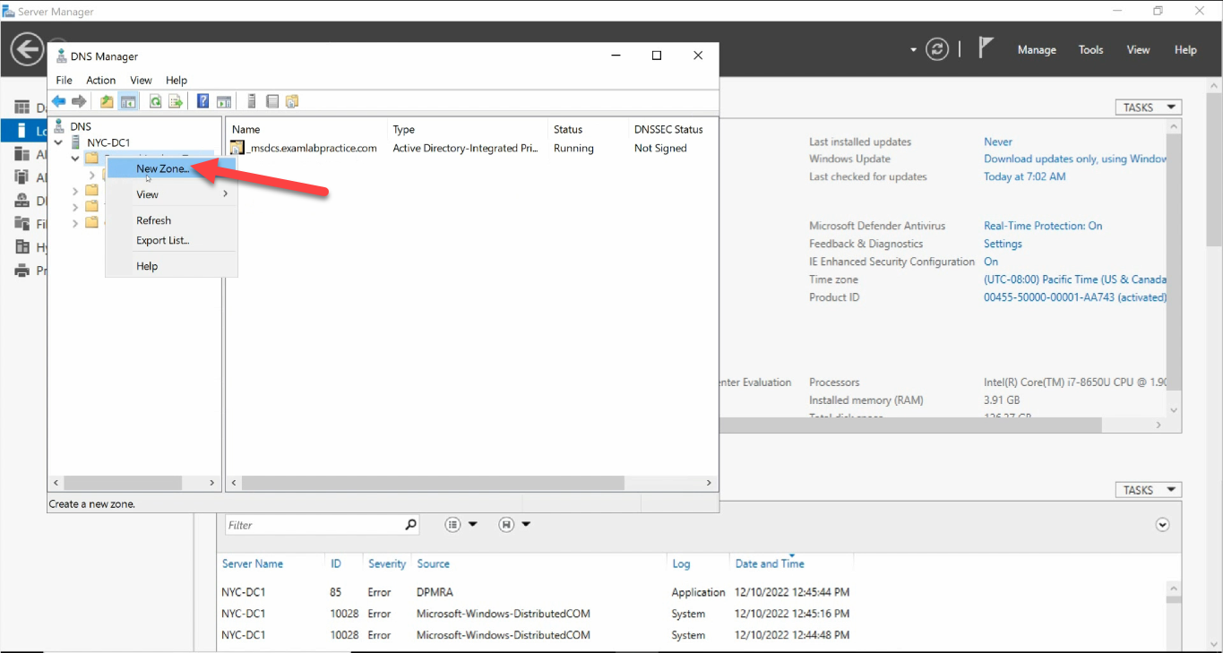This screenshot has width=1223, height=653.
Task: Open the small dropdown arrow left of header refresh
Action: point(914,50)
